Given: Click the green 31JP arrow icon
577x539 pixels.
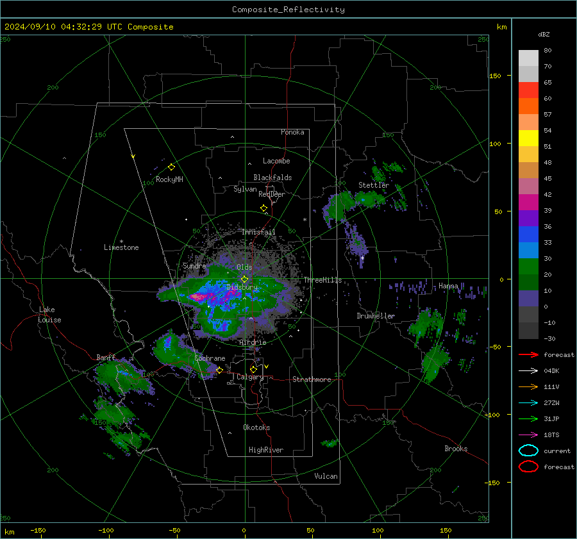Looking at the screenshot, I should (528, 419).
